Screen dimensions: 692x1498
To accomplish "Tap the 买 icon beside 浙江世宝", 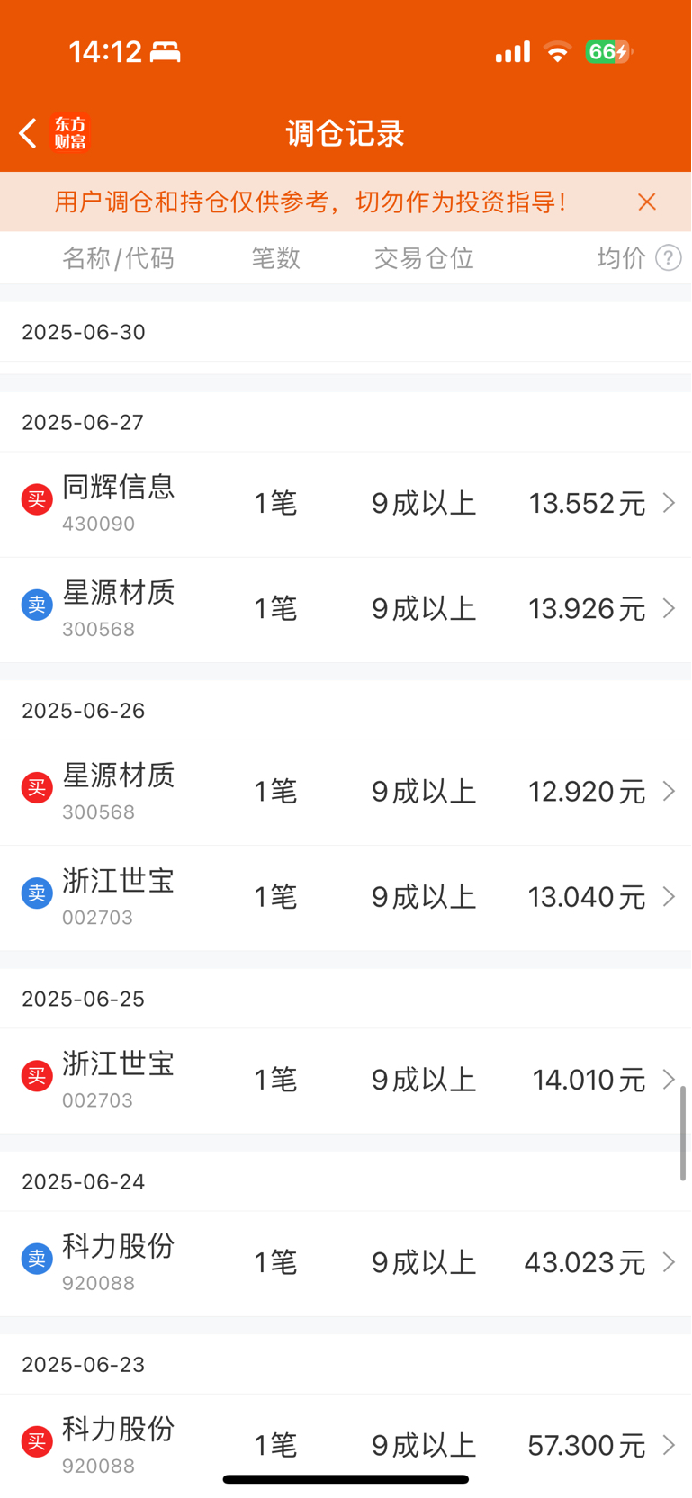I will [37, 1076].
